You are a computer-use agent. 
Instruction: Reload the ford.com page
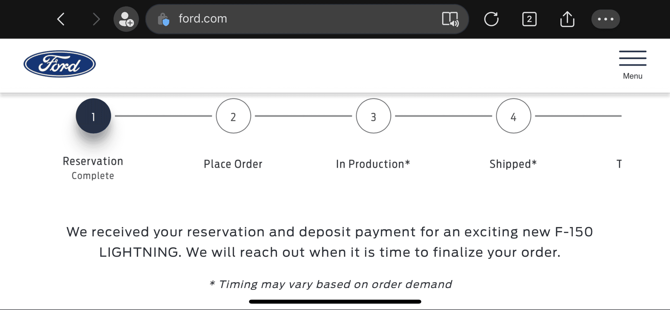click(491, 19)
